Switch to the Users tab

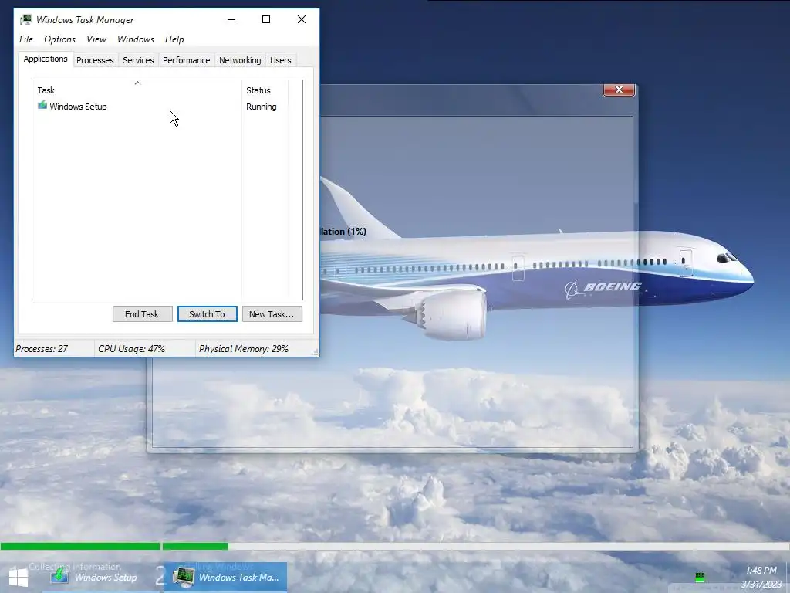click(281, 60)
